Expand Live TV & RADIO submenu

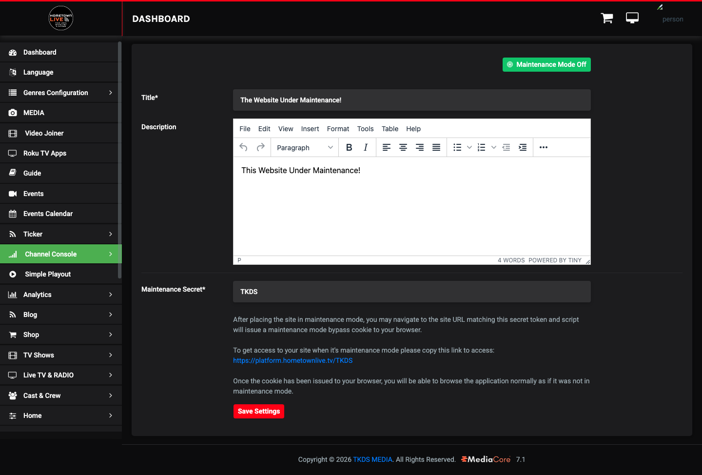pyautogui.click(x=111, y=375)
